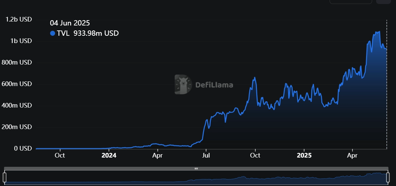Click the '04 Jun 2025' tooltip date
This screenshot has width=396, height=186.
(x=70, y=23)
